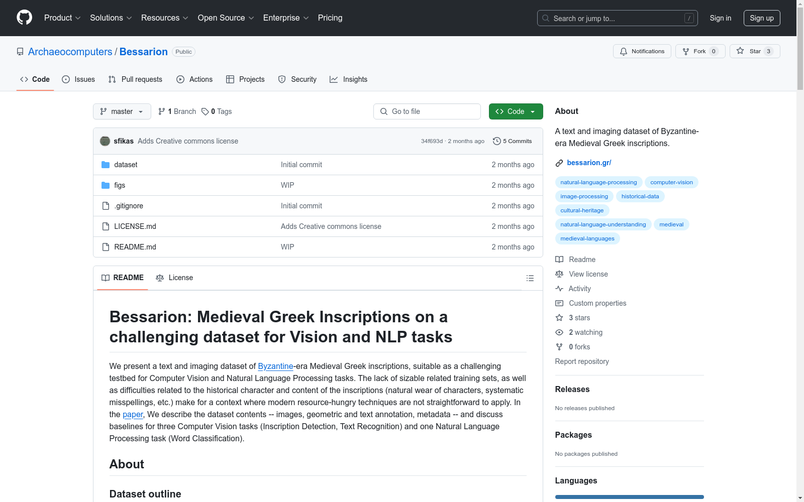Viewport: 804px width, 502px height.
Task: Click the paper link in the README
Action: tap(133, 415)
